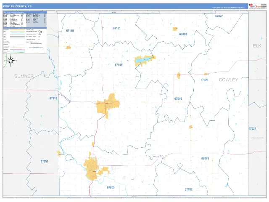
Task: Select ZIP code label 67051
Action: pos(45,161)
